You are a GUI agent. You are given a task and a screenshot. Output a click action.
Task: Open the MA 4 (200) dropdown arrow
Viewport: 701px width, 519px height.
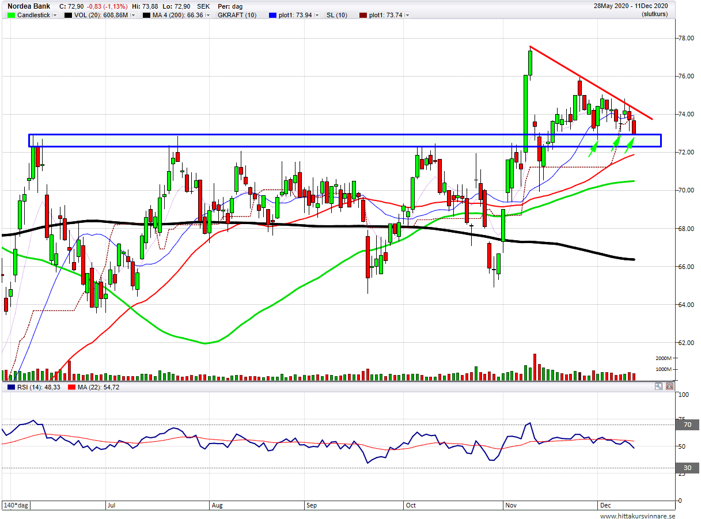208,15
